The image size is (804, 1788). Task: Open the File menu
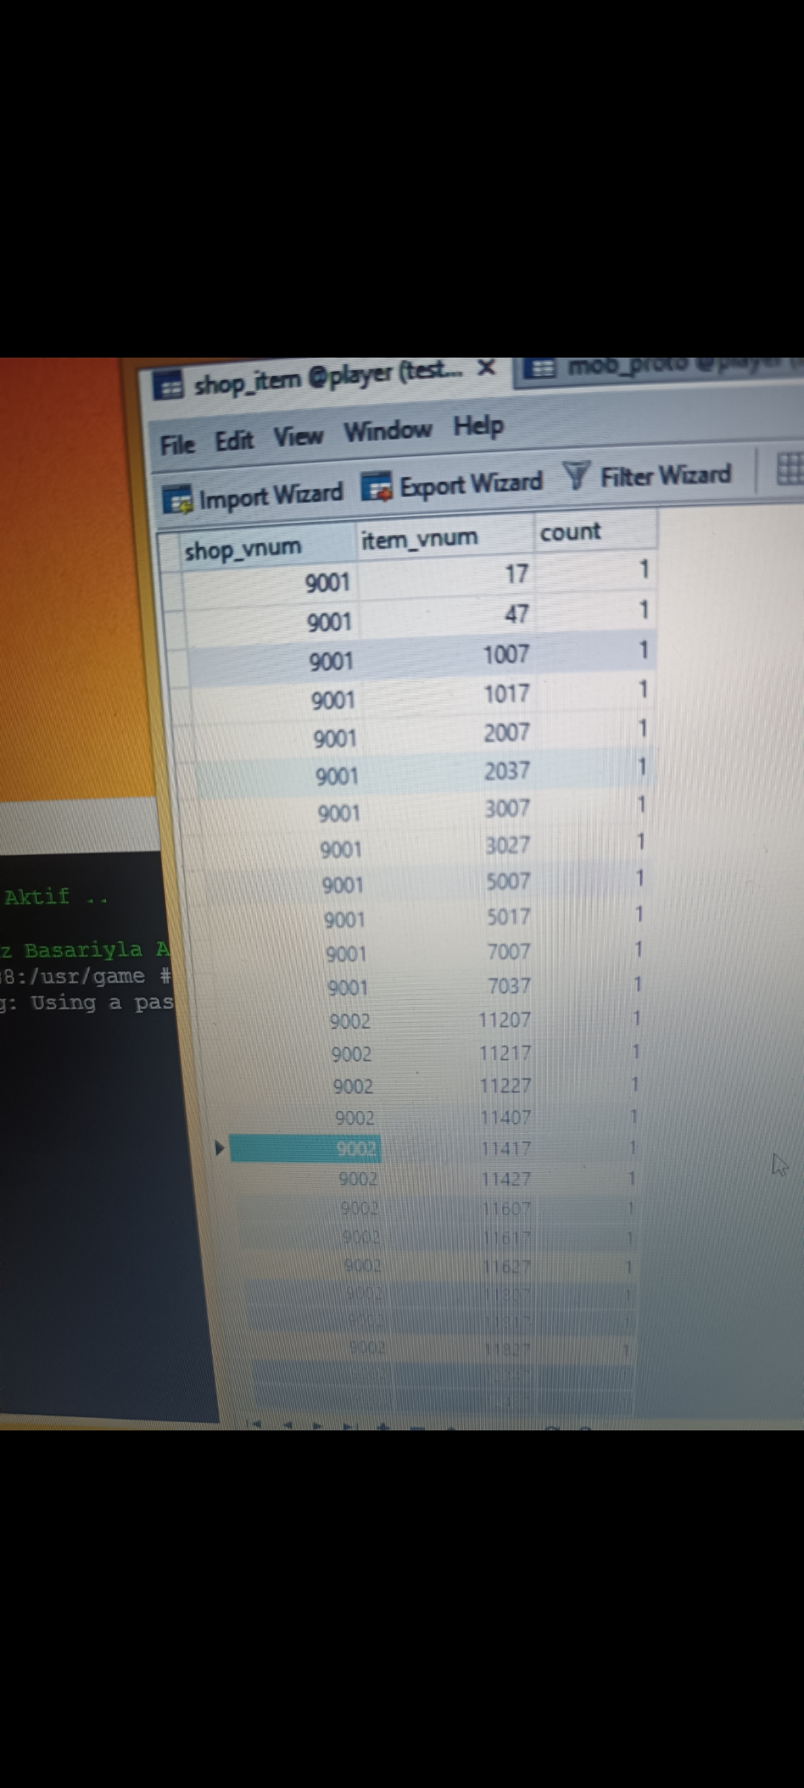(x=177, y=445)
